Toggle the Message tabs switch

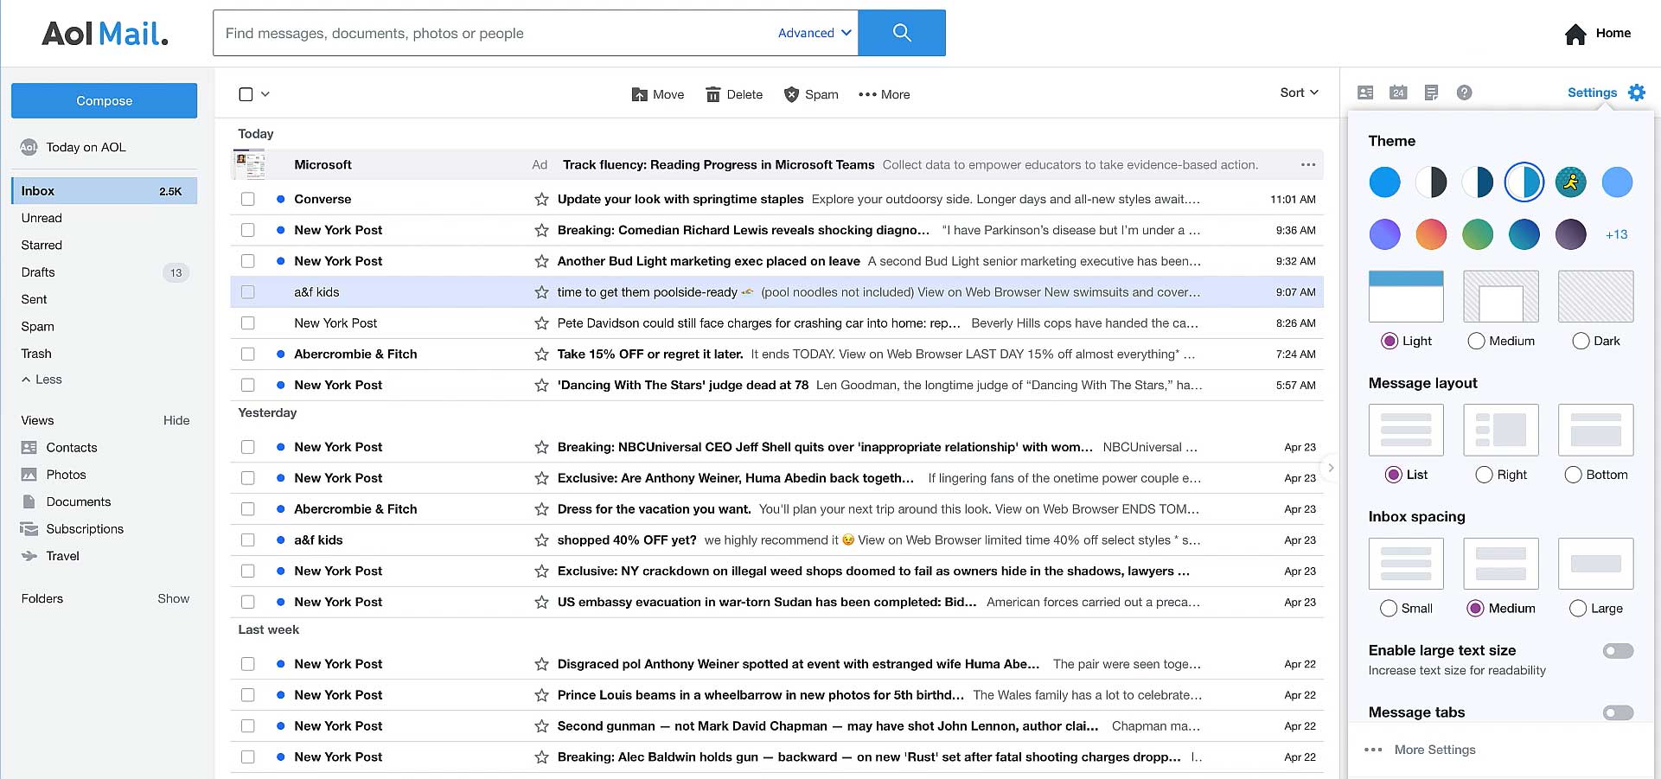click(x=1618, y=713)
